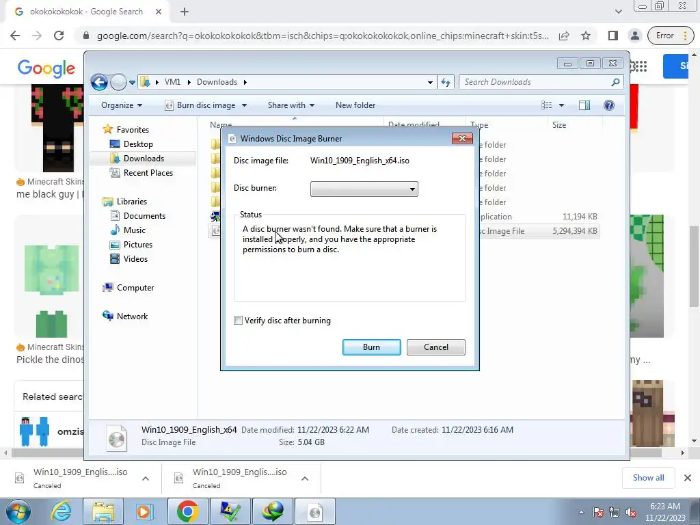The height and width of the screenshot is (525, 700).
Task: Open a new Chrome tab
Action: (185, 12)
